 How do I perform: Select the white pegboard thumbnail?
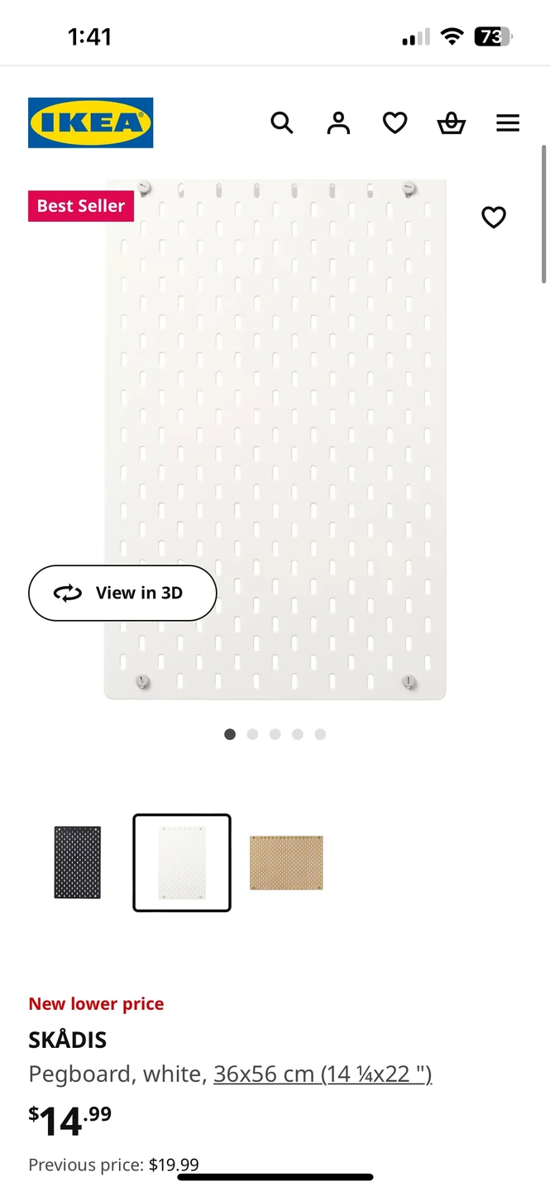(x=182, y=863)
